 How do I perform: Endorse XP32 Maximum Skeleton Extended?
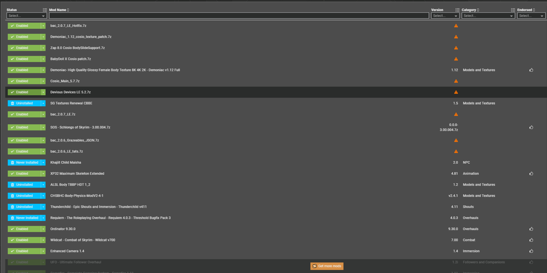531,173
